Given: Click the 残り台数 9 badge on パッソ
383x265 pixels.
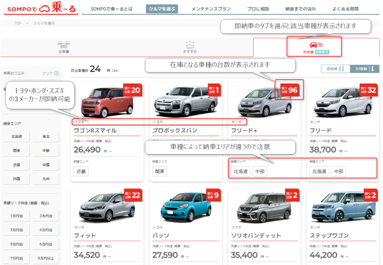Looking at the screenshot, I should click(x=214, y=195).
